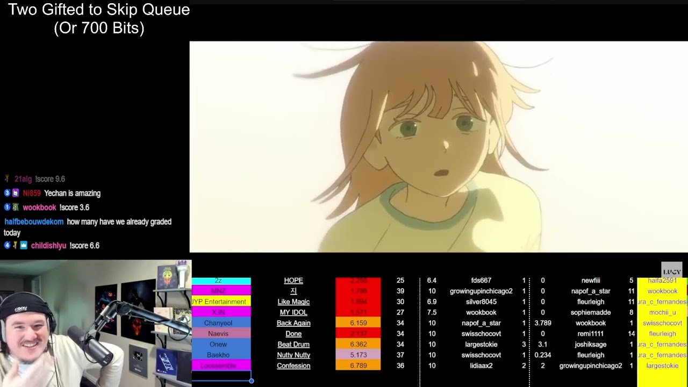The height and width of the screenshot is (387, 688).
Task: Select the pink 5.173 score cell
Action: [358, 355]
